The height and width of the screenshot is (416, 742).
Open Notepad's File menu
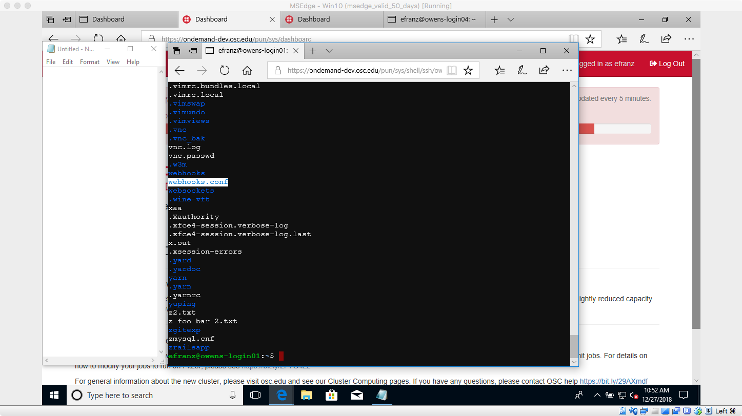51,62
